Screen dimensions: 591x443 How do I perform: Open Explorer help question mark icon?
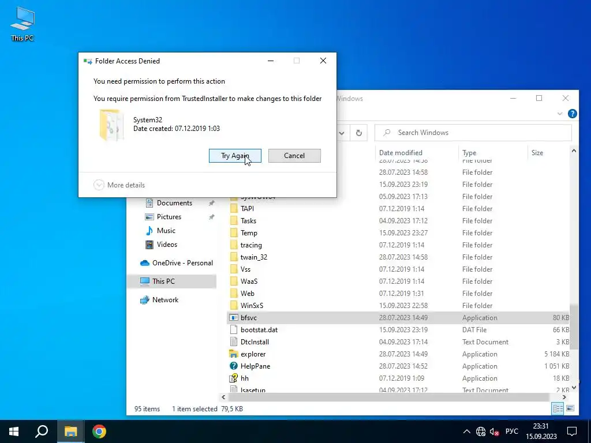coord(572,114)
